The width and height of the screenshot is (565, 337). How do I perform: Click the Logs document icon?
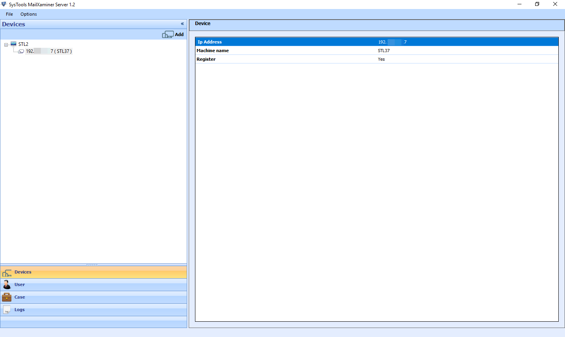[7, 310]
